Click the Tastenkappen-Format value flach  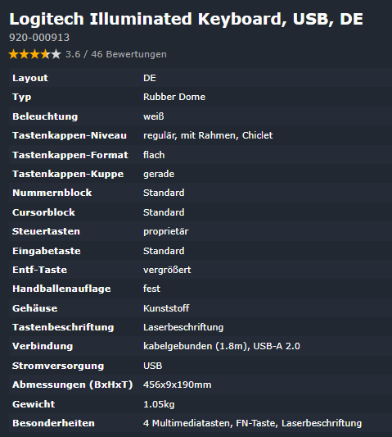pos(154,155)
